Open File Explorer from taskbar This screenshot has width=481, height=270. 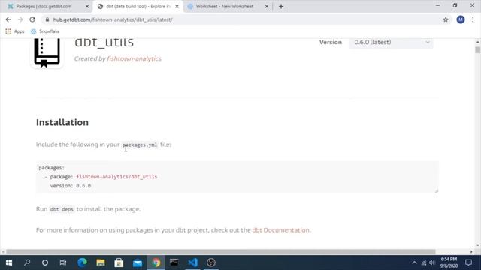coord(101,262)
